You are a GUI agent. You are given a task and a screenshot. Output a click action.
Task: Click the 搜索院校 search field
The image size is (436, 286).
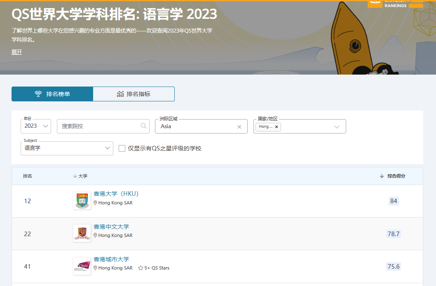(x=103, y=126)
